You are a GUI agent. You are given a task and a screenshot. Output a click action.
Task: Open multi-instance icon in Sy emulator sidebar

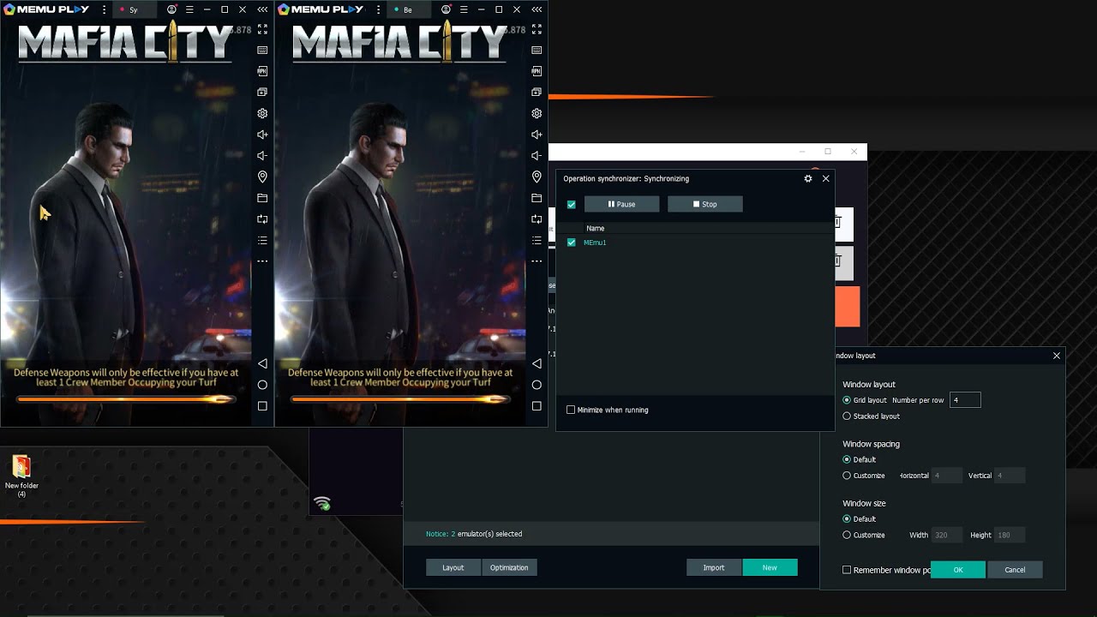coord(262,92)
